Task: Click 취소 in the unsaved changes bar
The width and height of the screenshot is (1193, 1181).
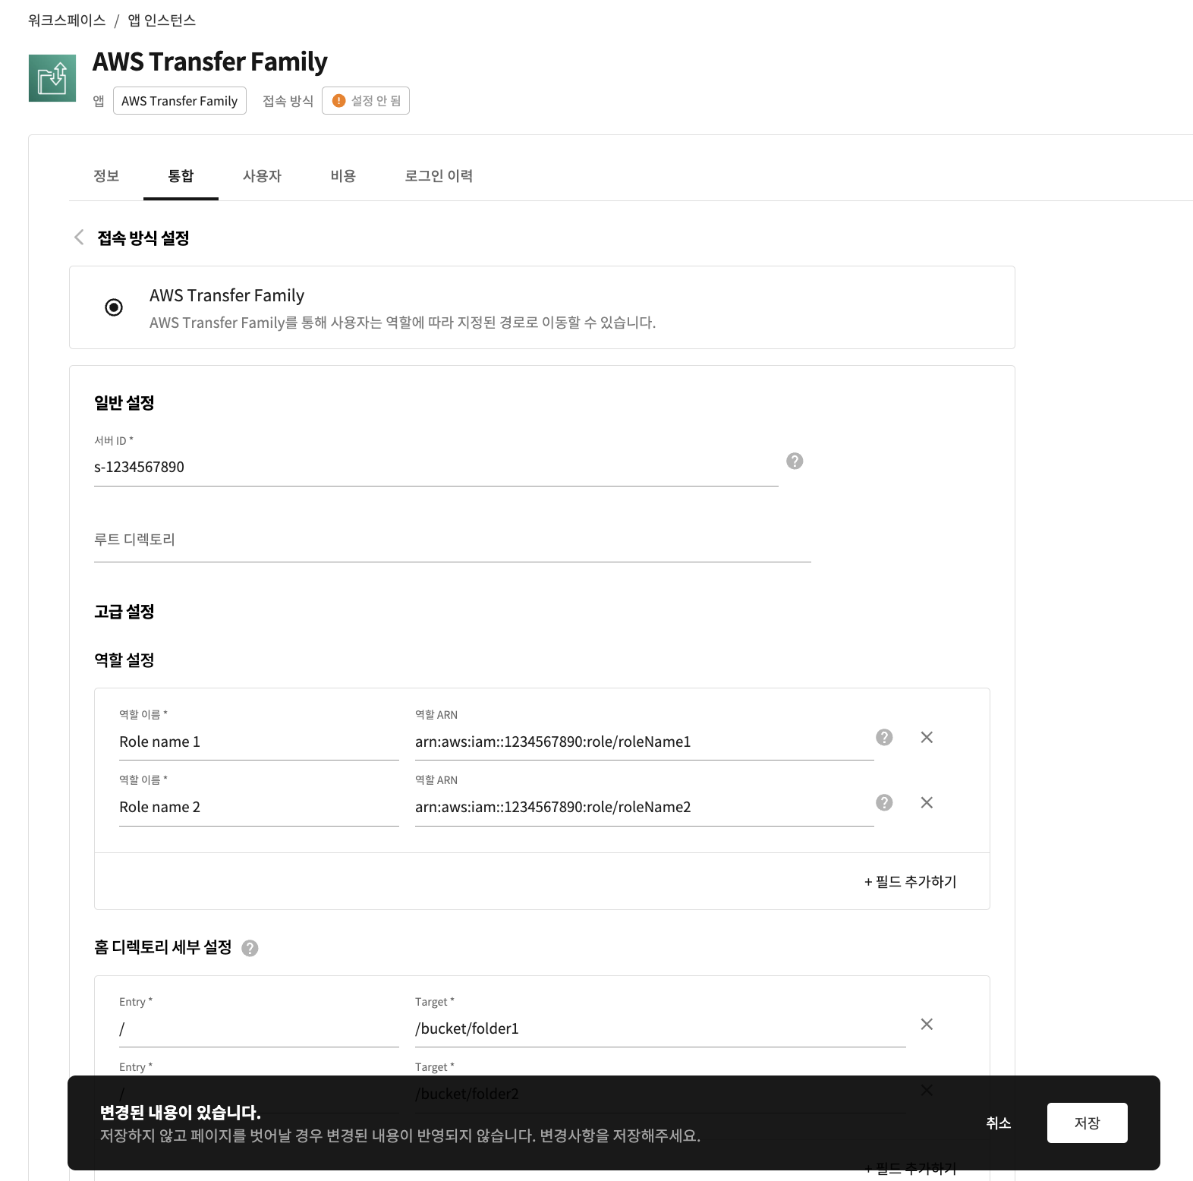Action: (x=998, y=1123)
